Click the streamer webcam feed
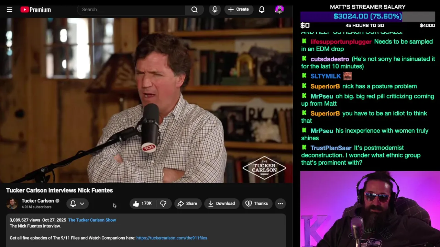The width and height of the screenshot is (440, 247). tap(370, 209)
